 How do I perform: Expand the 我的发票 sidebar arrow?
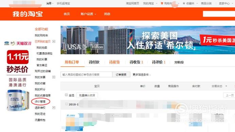[54, 77]
